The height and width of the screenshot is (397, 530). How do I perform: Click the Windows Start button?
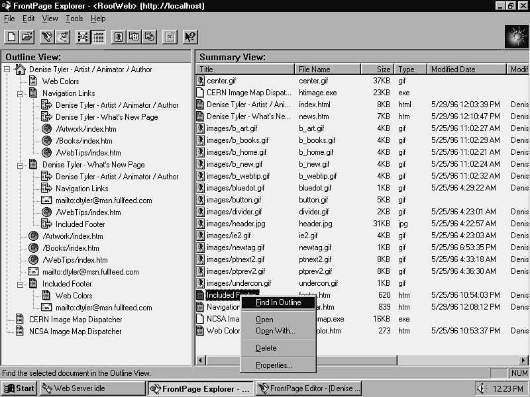click(19, 388)
